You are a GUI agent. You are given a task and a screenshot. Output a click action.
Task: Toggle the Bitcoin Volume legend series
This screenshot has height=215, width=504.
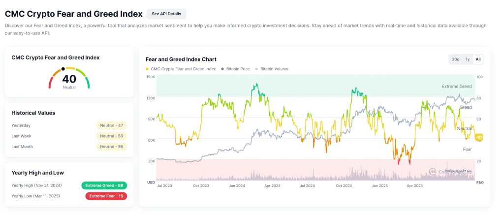point(272,69)
